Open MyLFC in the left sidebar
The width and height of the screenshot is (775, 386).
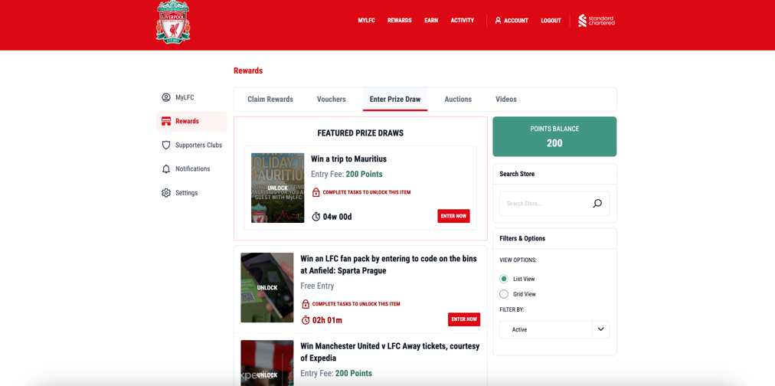(x=191, y=97)
